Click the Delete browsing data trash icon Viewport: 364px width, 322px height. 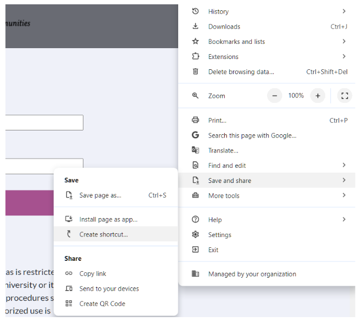click(196, 72)
